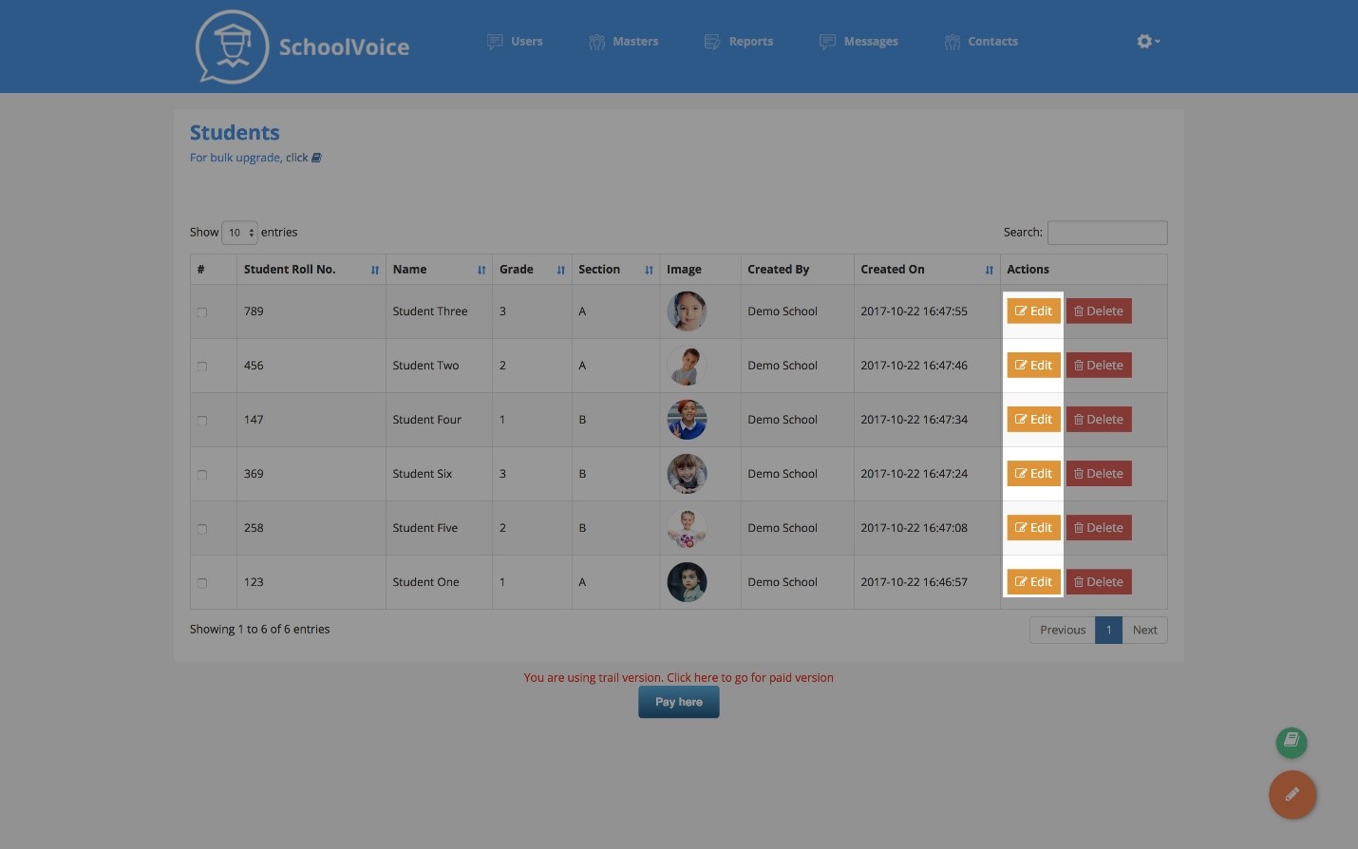Open the Users menu
1358x849 pixels.
pos(515,42)
